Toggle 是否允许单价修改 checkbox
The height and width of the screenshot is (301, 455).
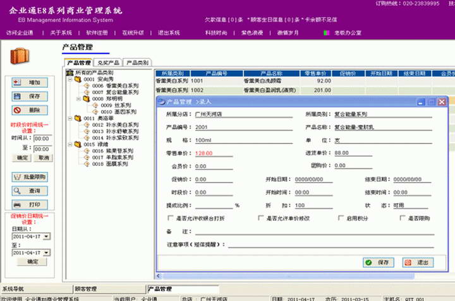[x=260, y=218]
